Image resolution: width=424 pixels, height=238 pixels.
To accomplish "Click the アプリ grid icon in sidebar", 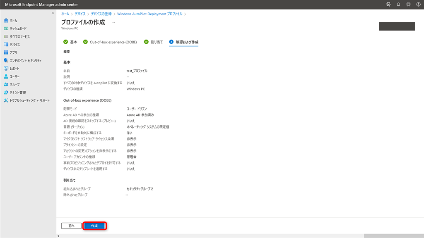I will pos(6,52).
